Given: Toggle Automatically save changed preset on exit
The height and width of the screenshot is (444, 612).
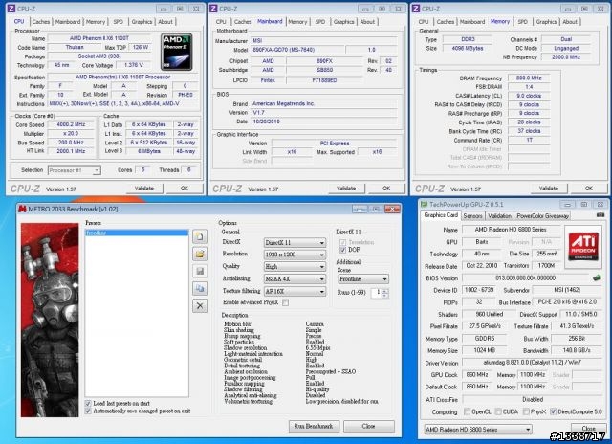Looking at the screenshot, I should click(88, 411).
